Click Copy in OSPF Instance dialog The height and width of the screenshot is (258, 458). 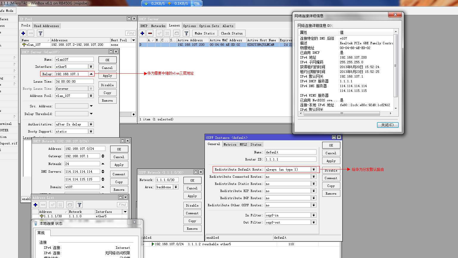click(331, 186)
